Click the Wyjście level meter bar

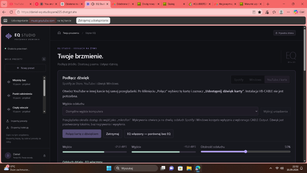click(x=164, y=152)
